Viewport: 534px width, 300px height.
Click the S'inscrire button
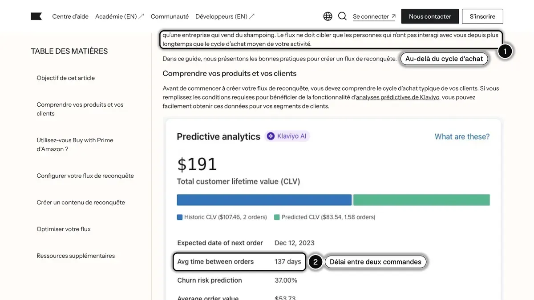click(x=482, y=16)
